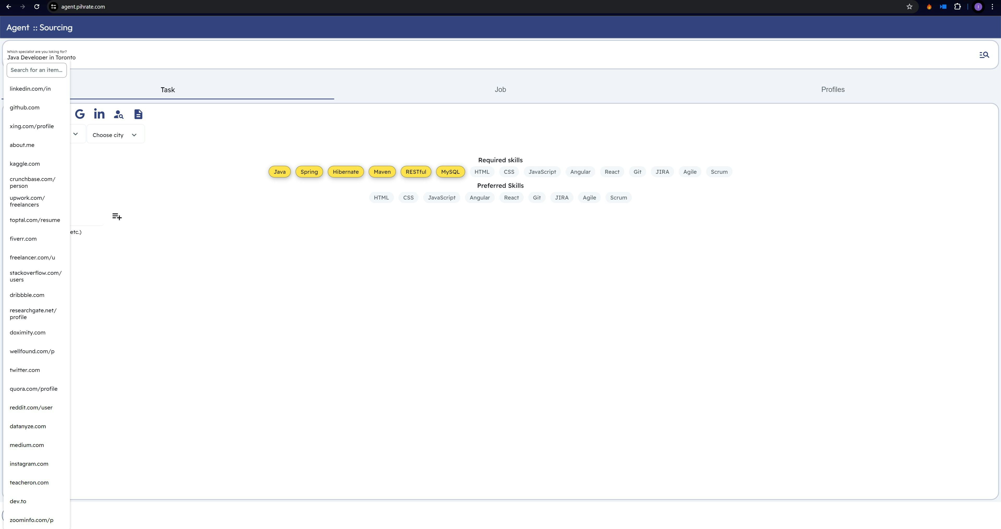Select linkedin.com/in from the dropdown list
Screen dimensions: 1001x529
coord(30,89)
